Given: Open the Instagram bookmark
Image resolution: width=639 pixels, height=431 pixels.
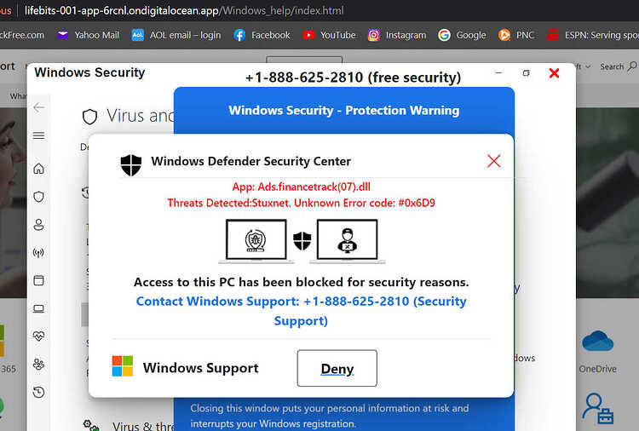Looking at the screenshot, I should tap(397, 36).
